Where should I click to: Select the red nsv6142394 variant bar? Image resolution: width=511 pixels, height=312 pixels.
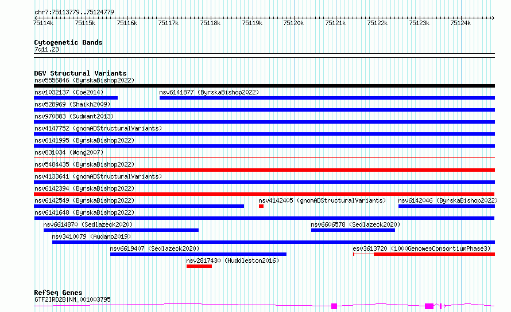tap(264, 194)
